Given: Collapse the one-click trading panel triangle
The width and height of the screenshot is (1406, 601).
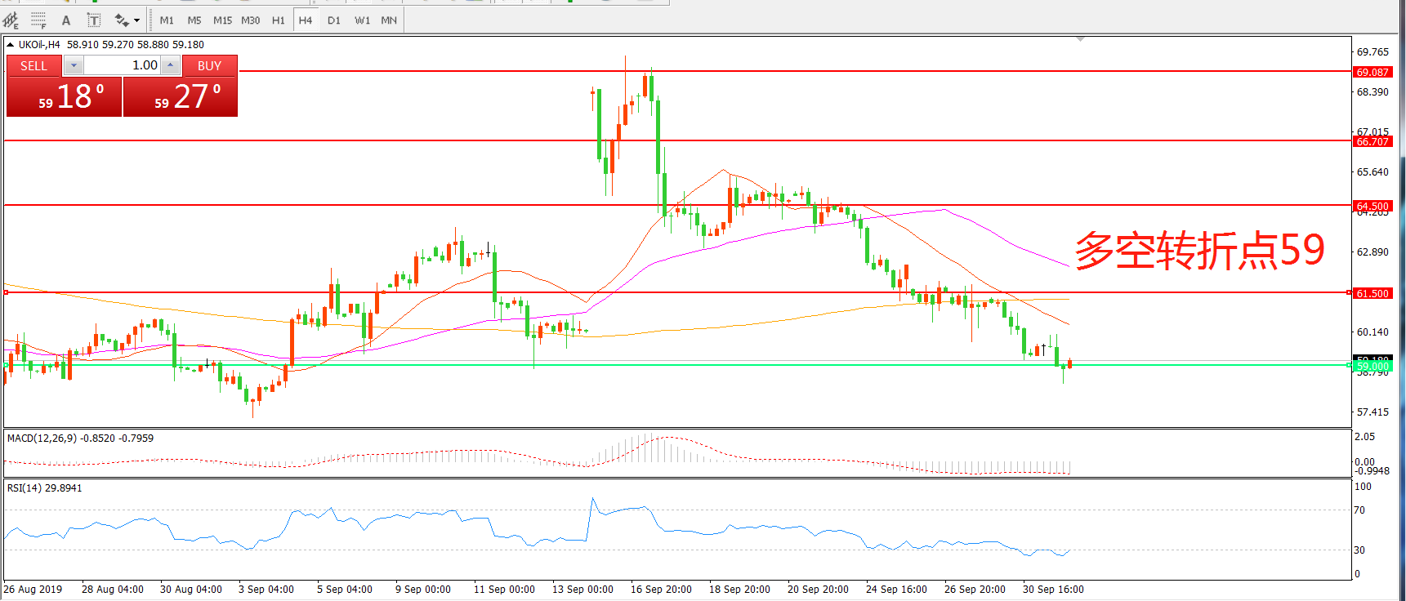Looking at the screenshot, I should (11, 45).
